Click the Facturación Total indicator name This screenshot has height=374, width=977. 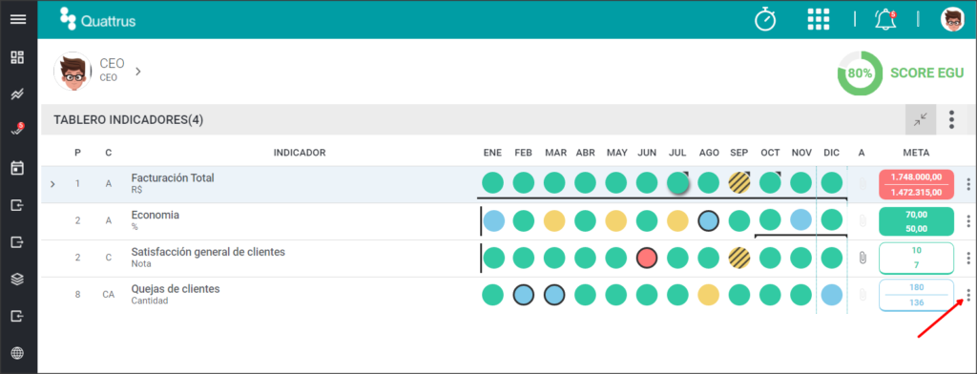coord(173,177)
